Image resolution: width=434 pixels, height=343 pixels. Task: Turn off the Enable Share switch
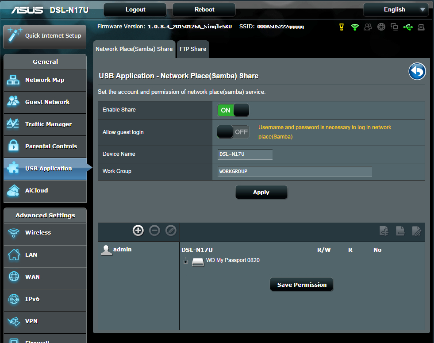(x=233, y=110)
